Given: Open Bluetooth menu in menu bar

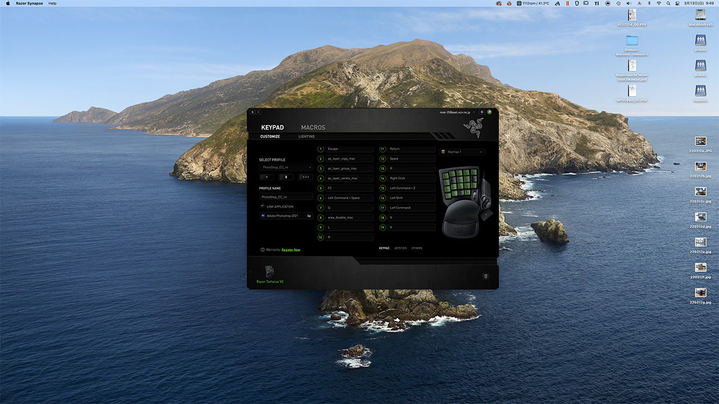Looking at the screenshot, I should [x=649, y=3].
